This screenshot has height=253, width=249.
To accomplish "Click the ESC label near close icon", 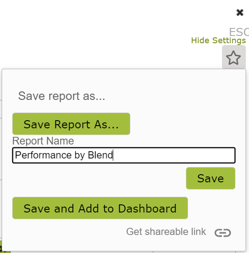I will pyautogui.click(x=239, y=32).
